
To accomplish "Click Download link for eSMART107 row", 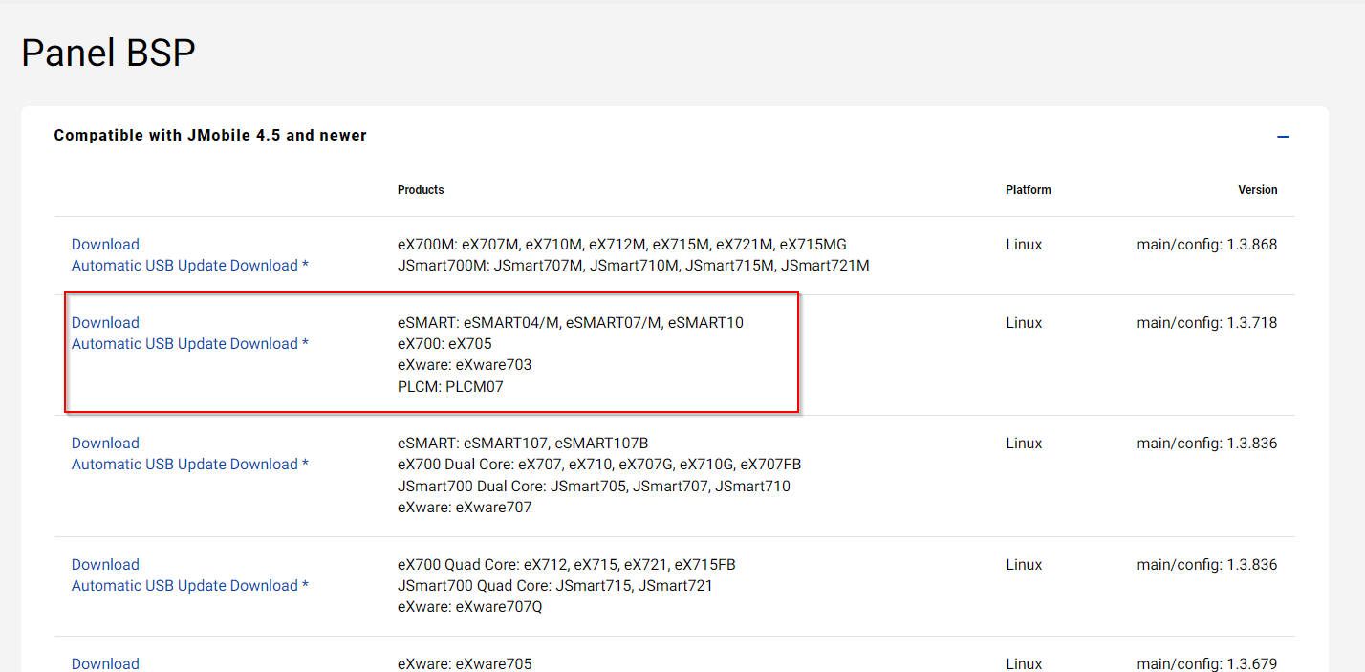I will [x=105, y=444].
